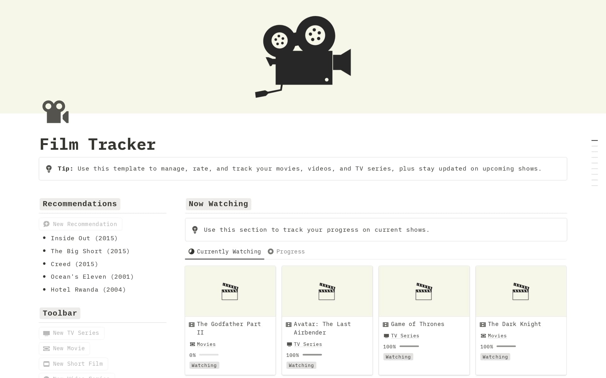Image resolution: width=606 pixels, height=378 pixels.
Task: Click the Watching status tag on Game of Thrones
Action: tap(398, 357)
